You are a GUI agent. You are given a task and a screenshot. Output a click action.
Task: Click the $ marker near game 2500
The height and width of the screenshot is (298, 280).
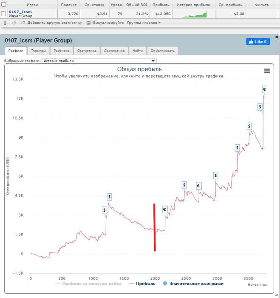click(184, 185)
